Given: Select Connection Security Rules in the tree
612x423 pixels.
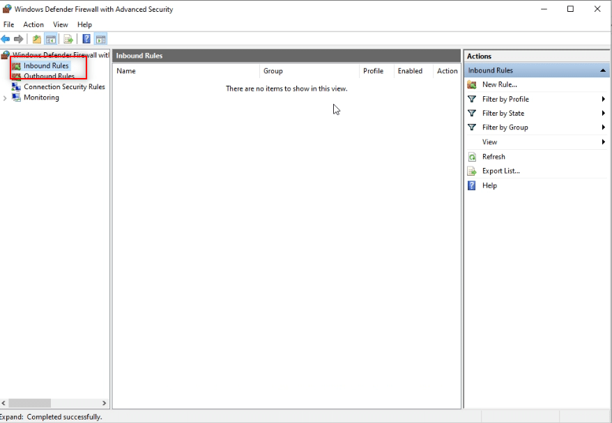Looking at the screenshot, I should [x=64, y=86].
